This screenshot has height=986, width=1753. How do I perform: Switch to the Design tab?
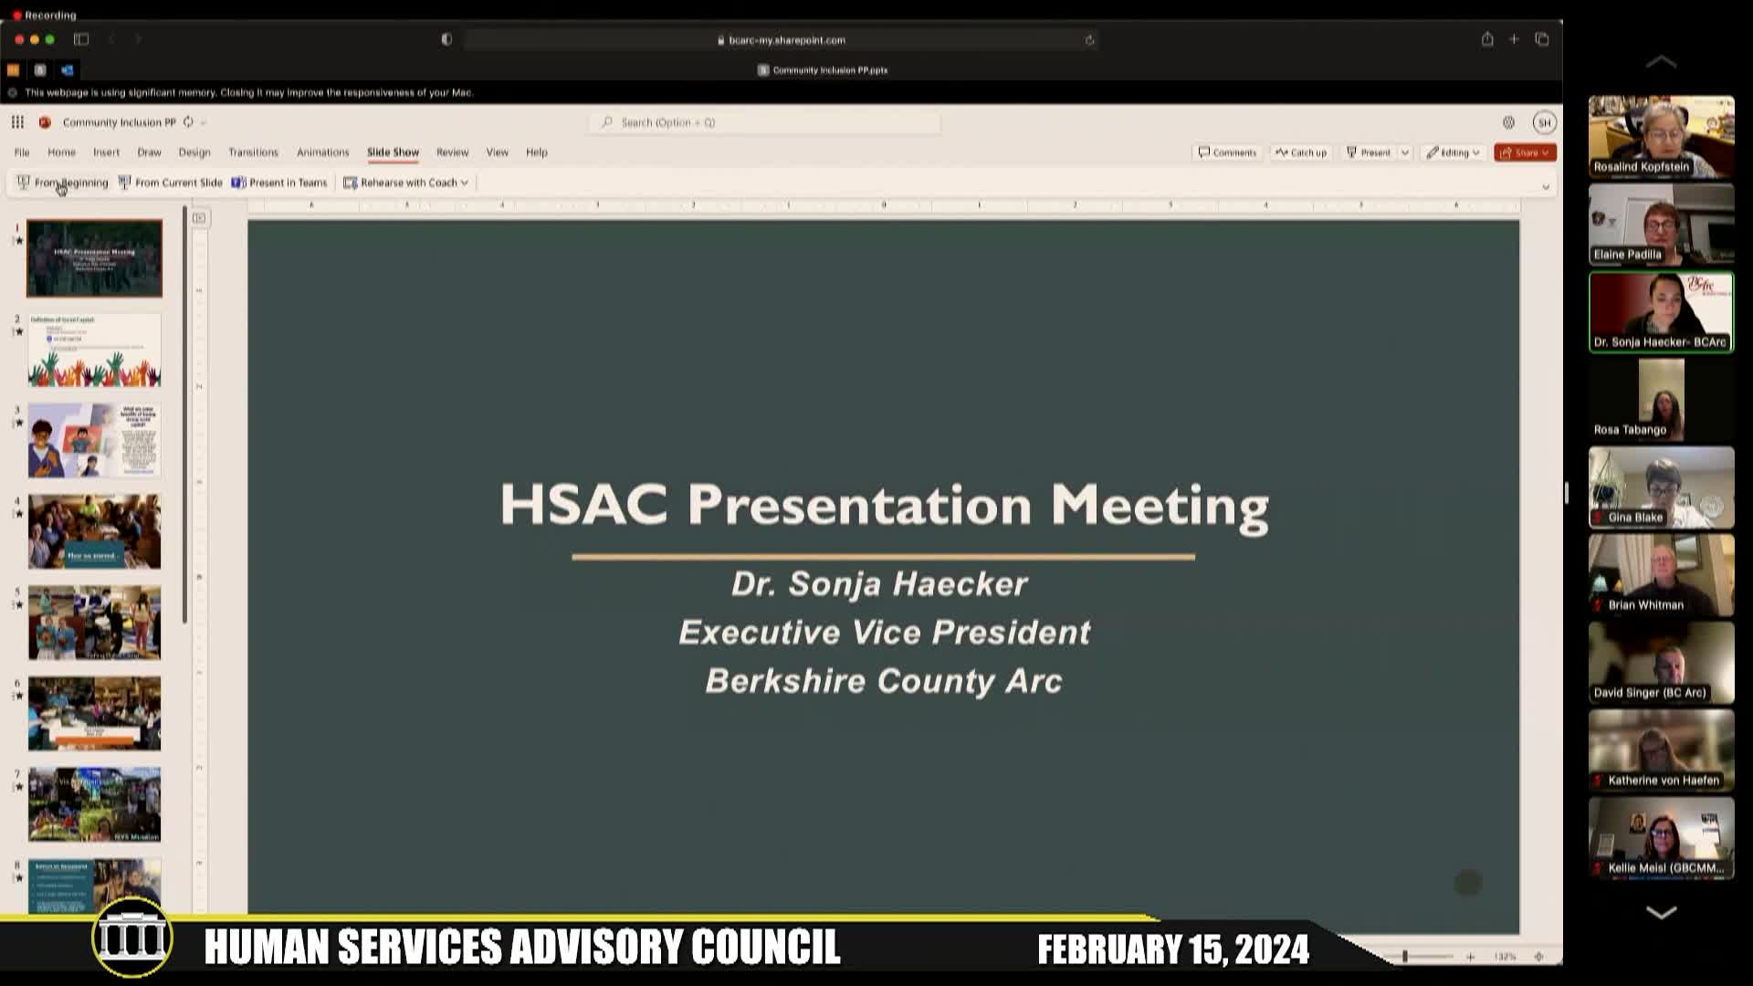click(194, 152)
